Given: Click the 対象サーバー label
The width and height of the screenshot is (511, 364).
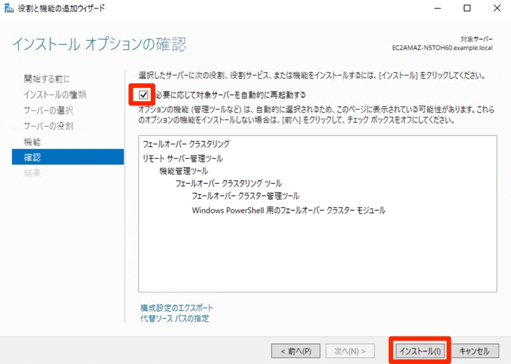Looking at the screenshot, I should [476, 39].
